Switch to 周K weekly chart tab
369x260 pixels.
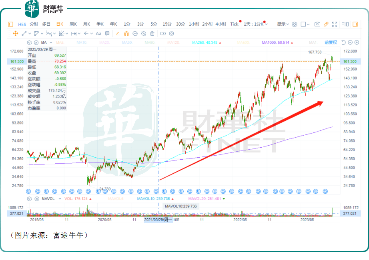(73, 24)
